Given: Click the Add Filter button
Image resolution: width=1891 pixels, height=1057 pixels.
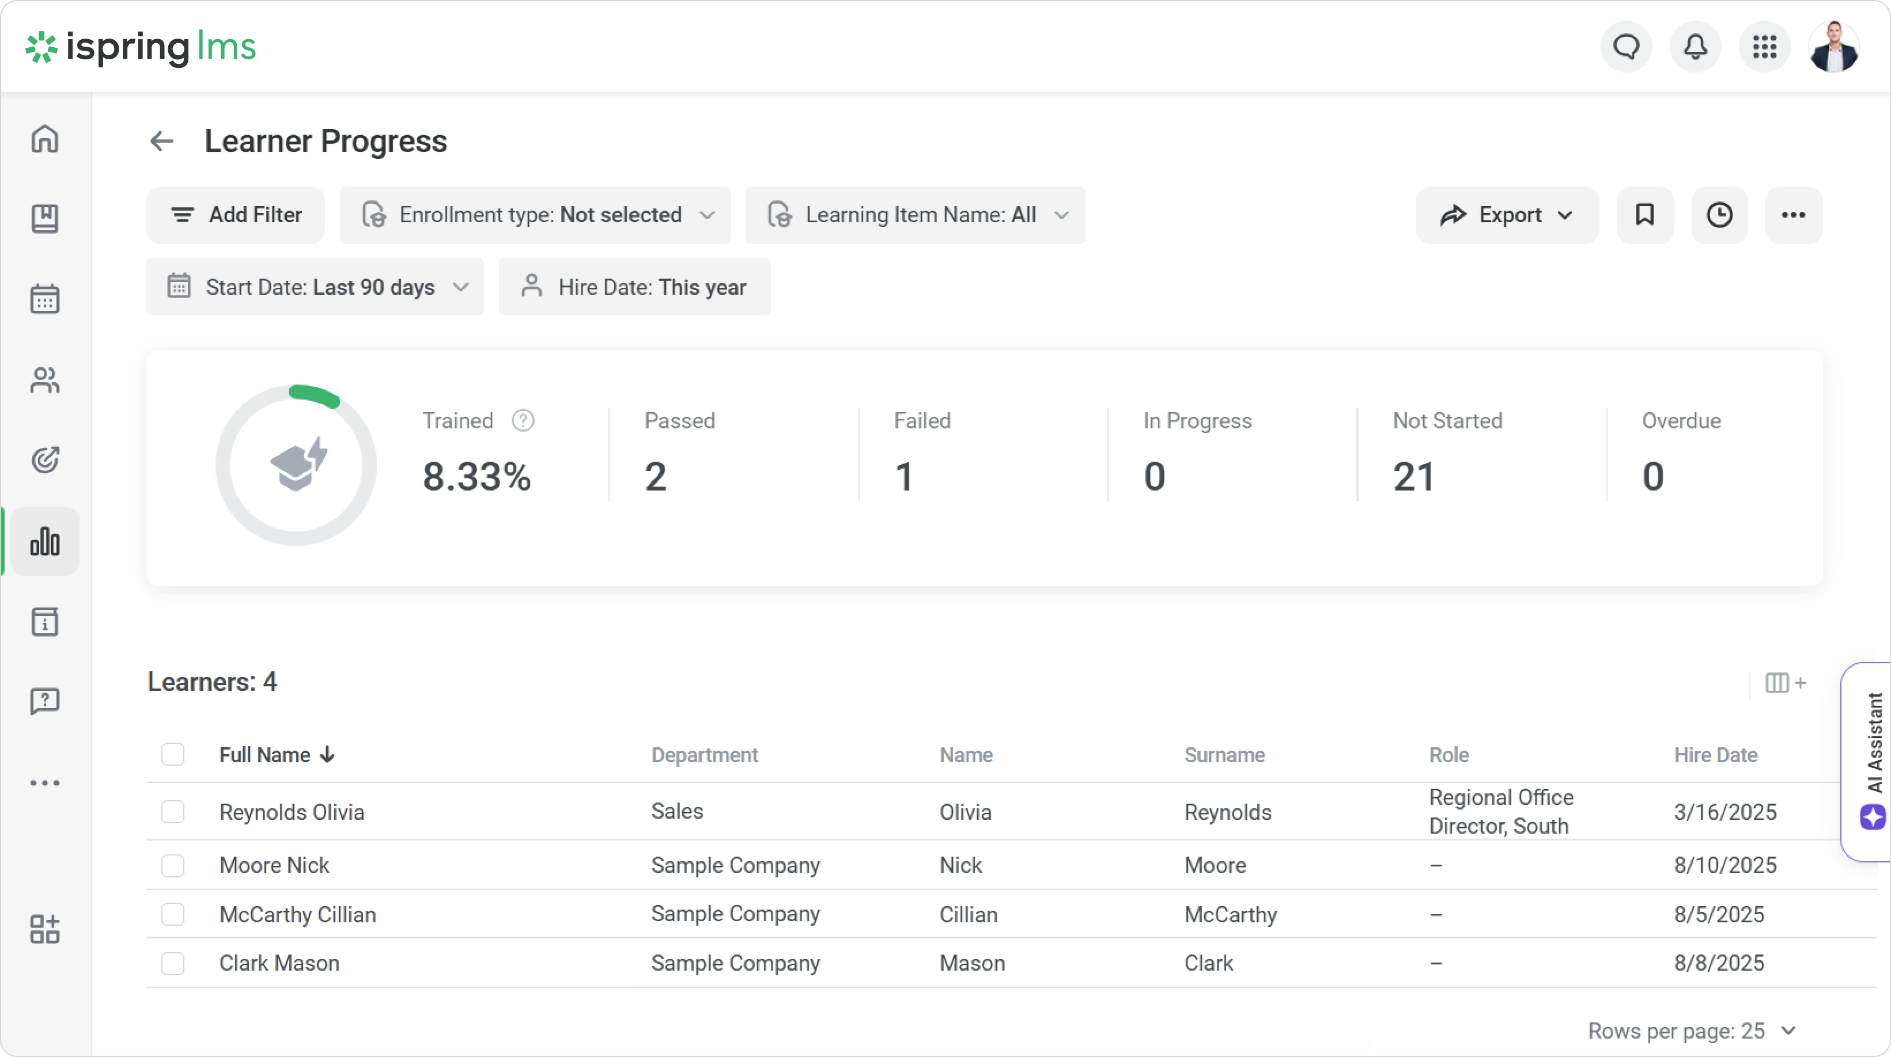Looking at the screenshot, I should (x=236, y=215).
